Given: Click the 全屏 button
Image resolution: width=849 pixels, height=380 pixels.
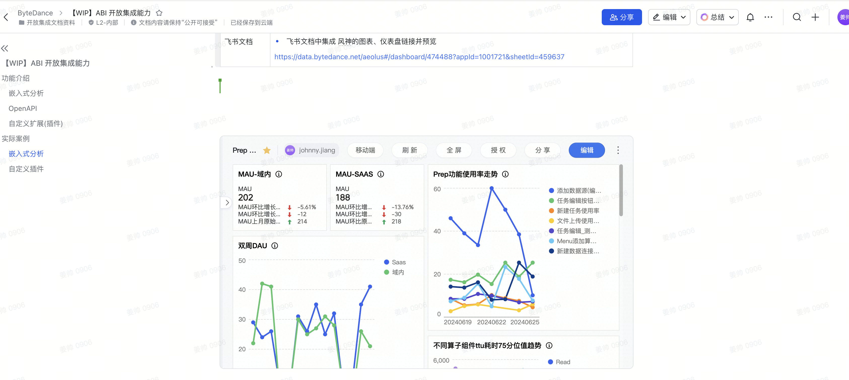Looking at the screenshot, I should tap(454, 150).
